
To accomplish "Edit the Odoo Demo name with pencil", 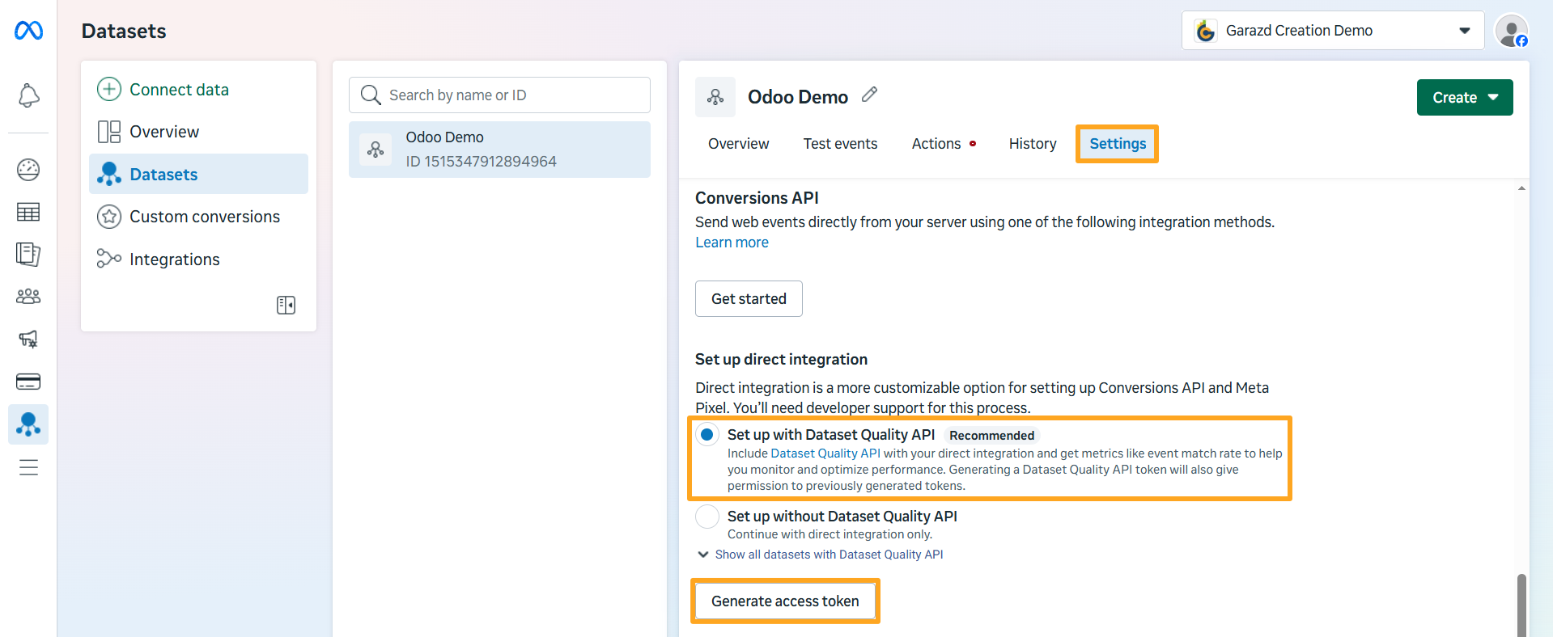I will click(x=869, y=95).
